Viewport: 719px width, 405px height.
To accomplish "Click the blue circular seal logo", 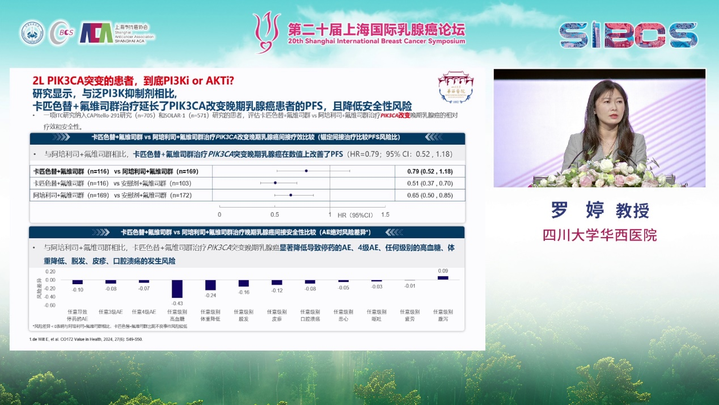I will pyautogui.click(x=32, y=33).
